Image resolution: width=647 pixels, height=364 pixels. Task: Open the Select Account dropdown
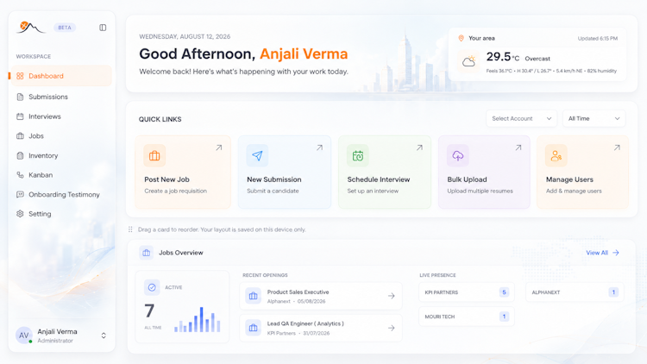click(522, 118)
